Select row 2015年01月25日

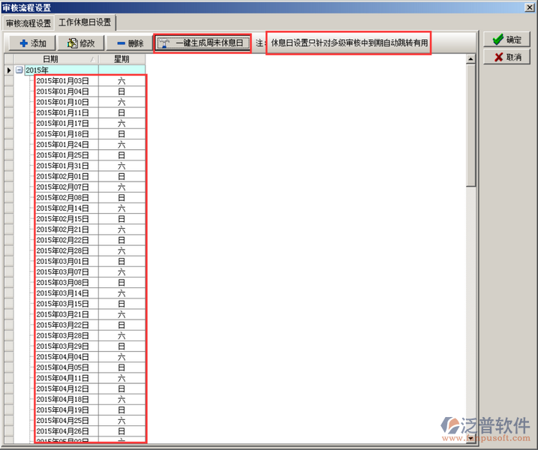(x=90, y=155)
